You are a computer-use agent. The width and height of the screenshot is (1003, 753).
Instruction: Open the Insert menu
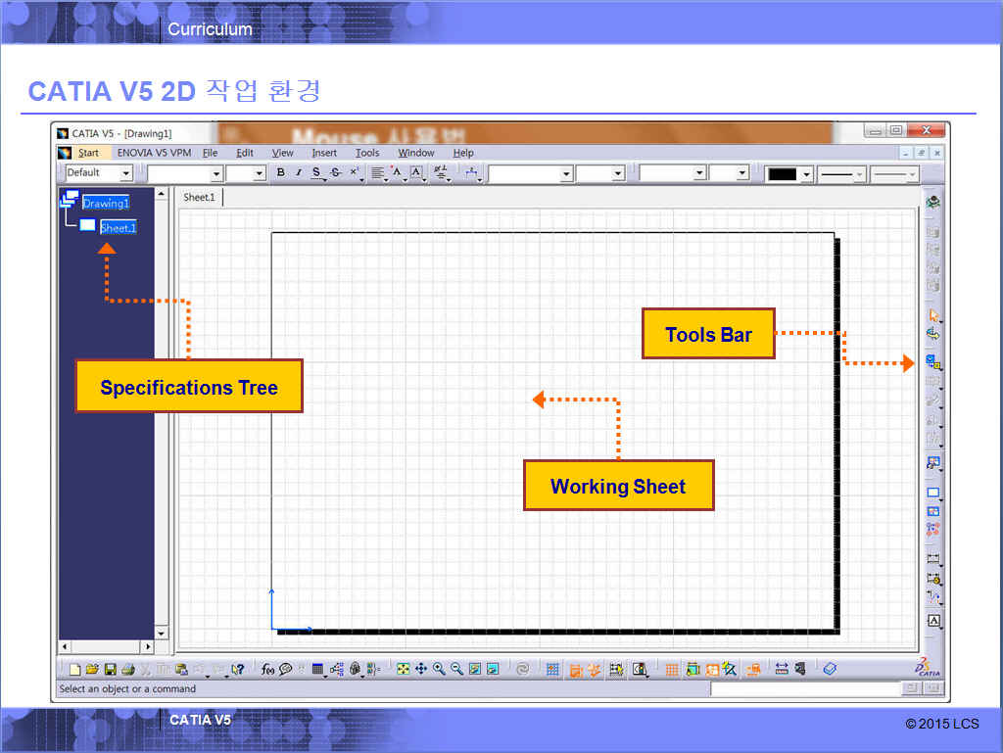[324, 153]
